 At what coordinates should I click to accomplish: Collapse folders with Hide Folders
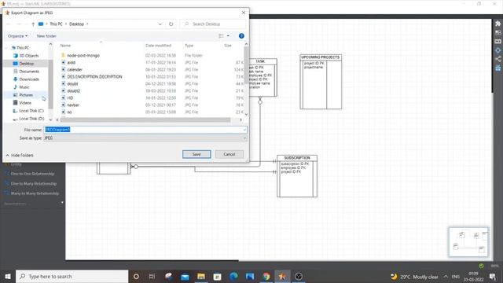(20, 156)
